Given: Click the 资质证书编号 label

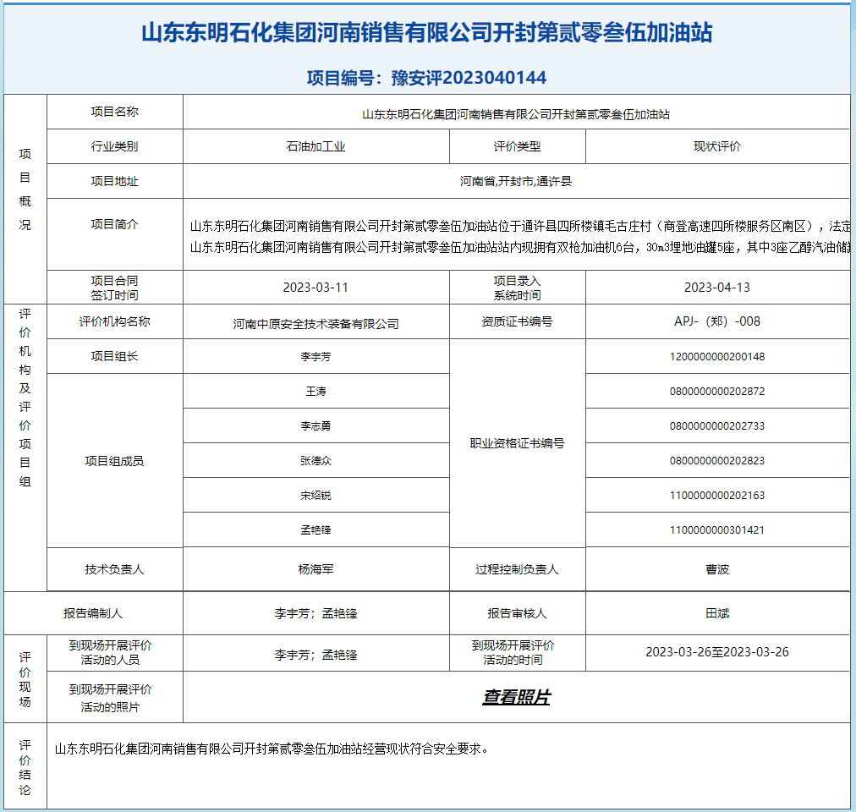Looking at the screenshot, I should coord(517,321).
